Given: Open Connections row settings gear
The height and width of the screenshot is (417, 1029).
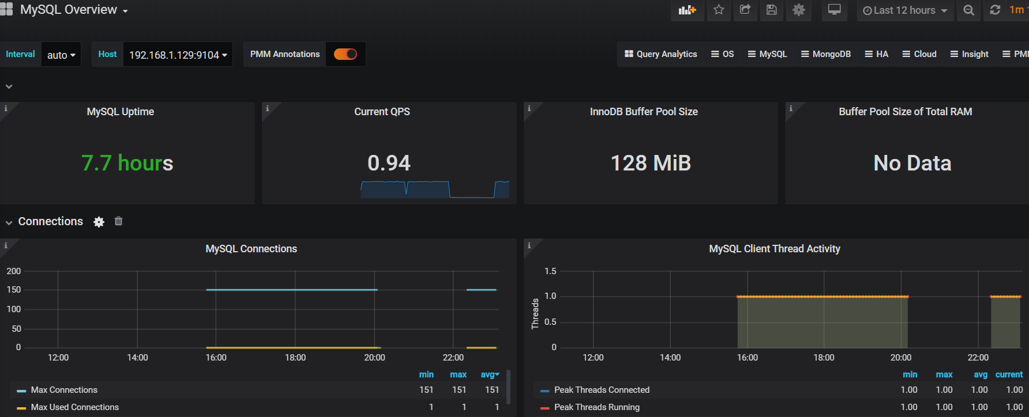Looking at the screenshot, I should click(99, 222).
